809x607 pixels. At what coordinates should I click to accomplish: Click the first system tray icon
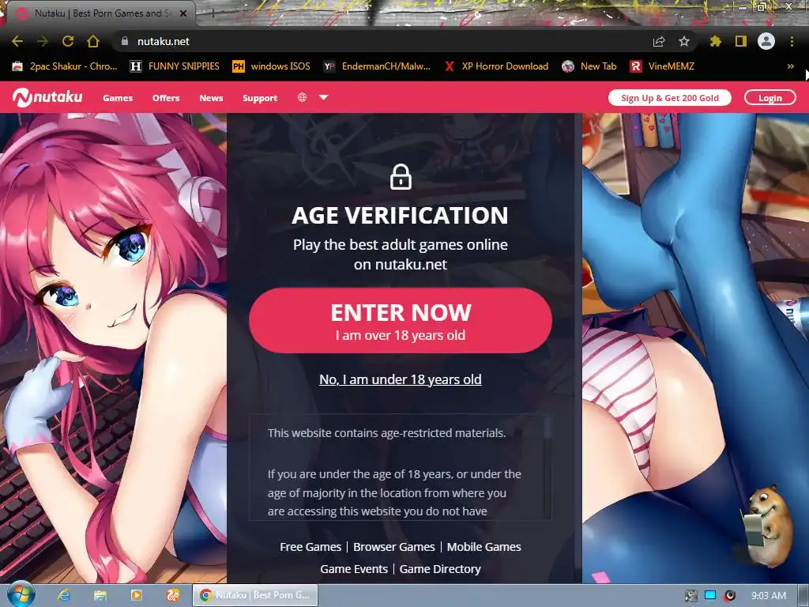[690, 596]
